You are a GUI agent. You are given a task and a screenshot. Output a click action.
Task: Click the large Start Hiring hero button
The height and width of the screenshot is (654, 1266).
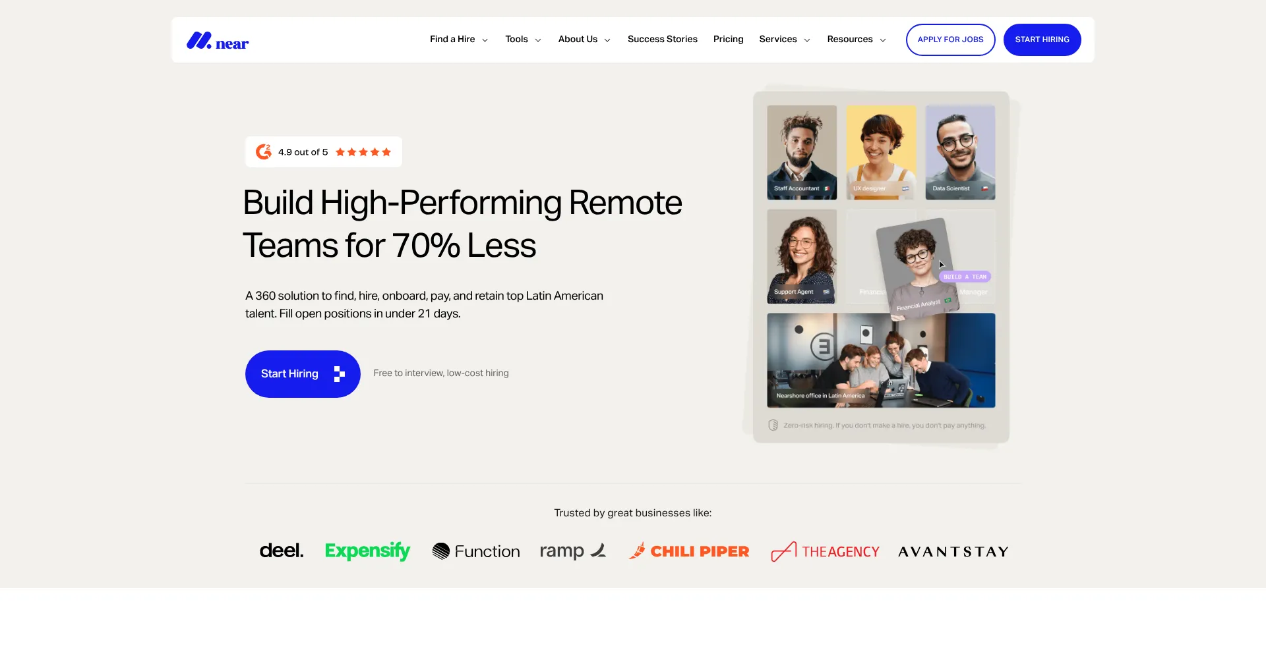[303, 374]
